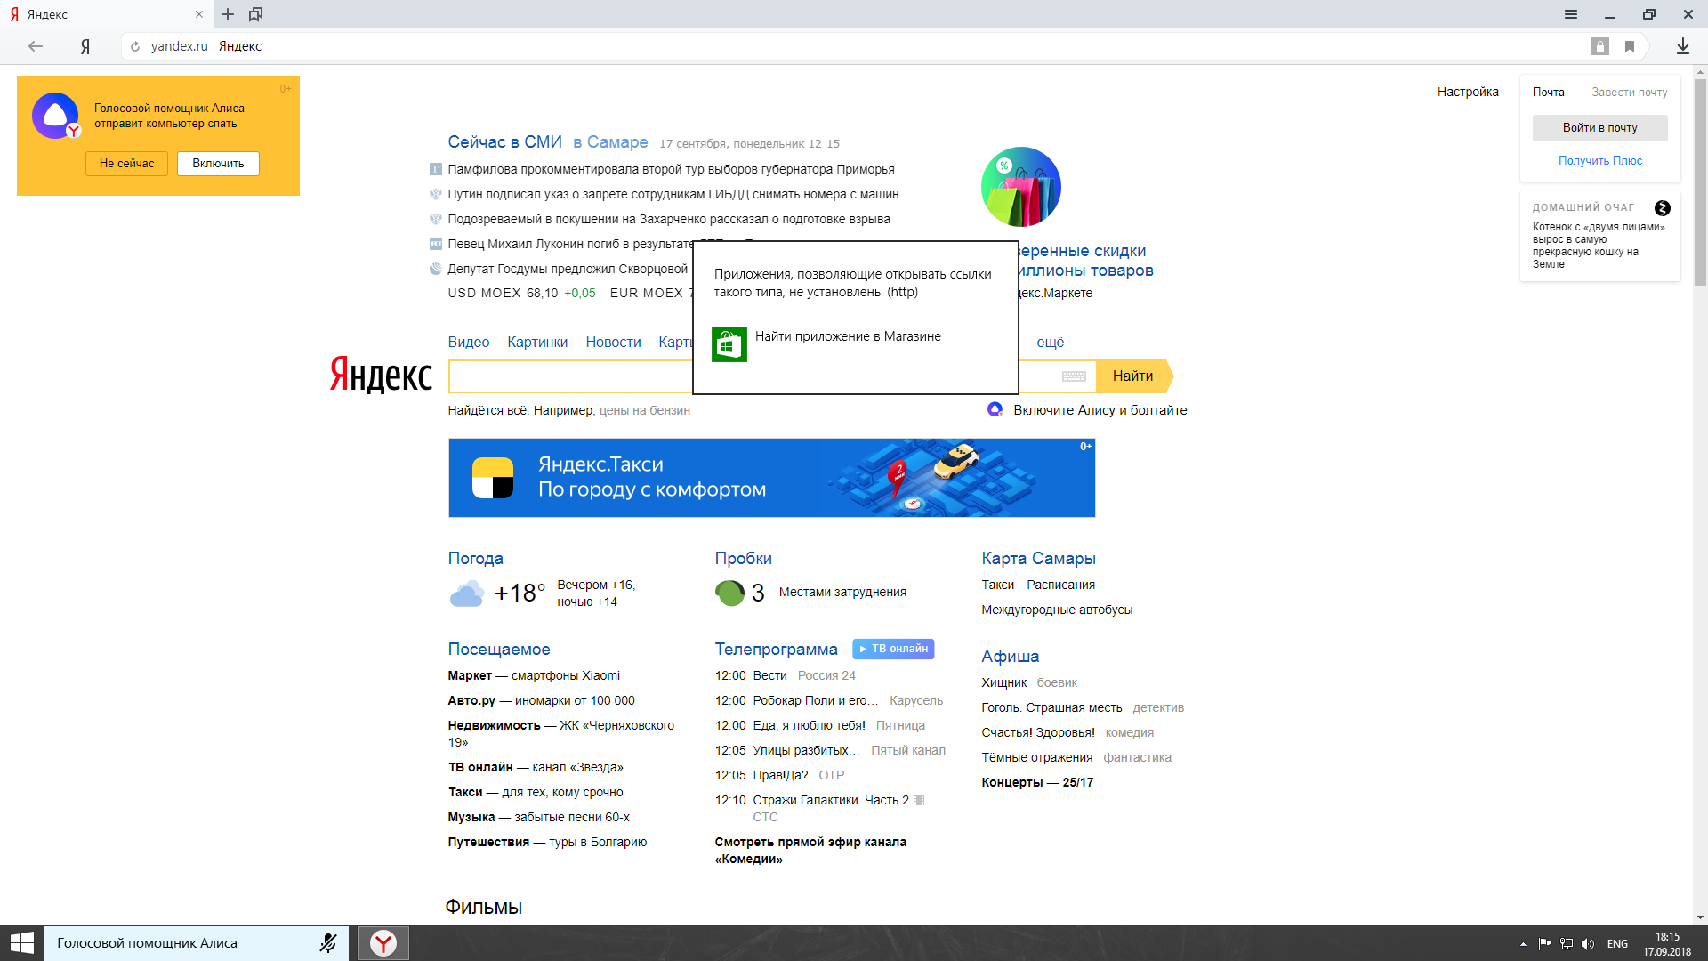
Task: Open the Yandex Market shopping bags image
Action: click(1021, 187)
